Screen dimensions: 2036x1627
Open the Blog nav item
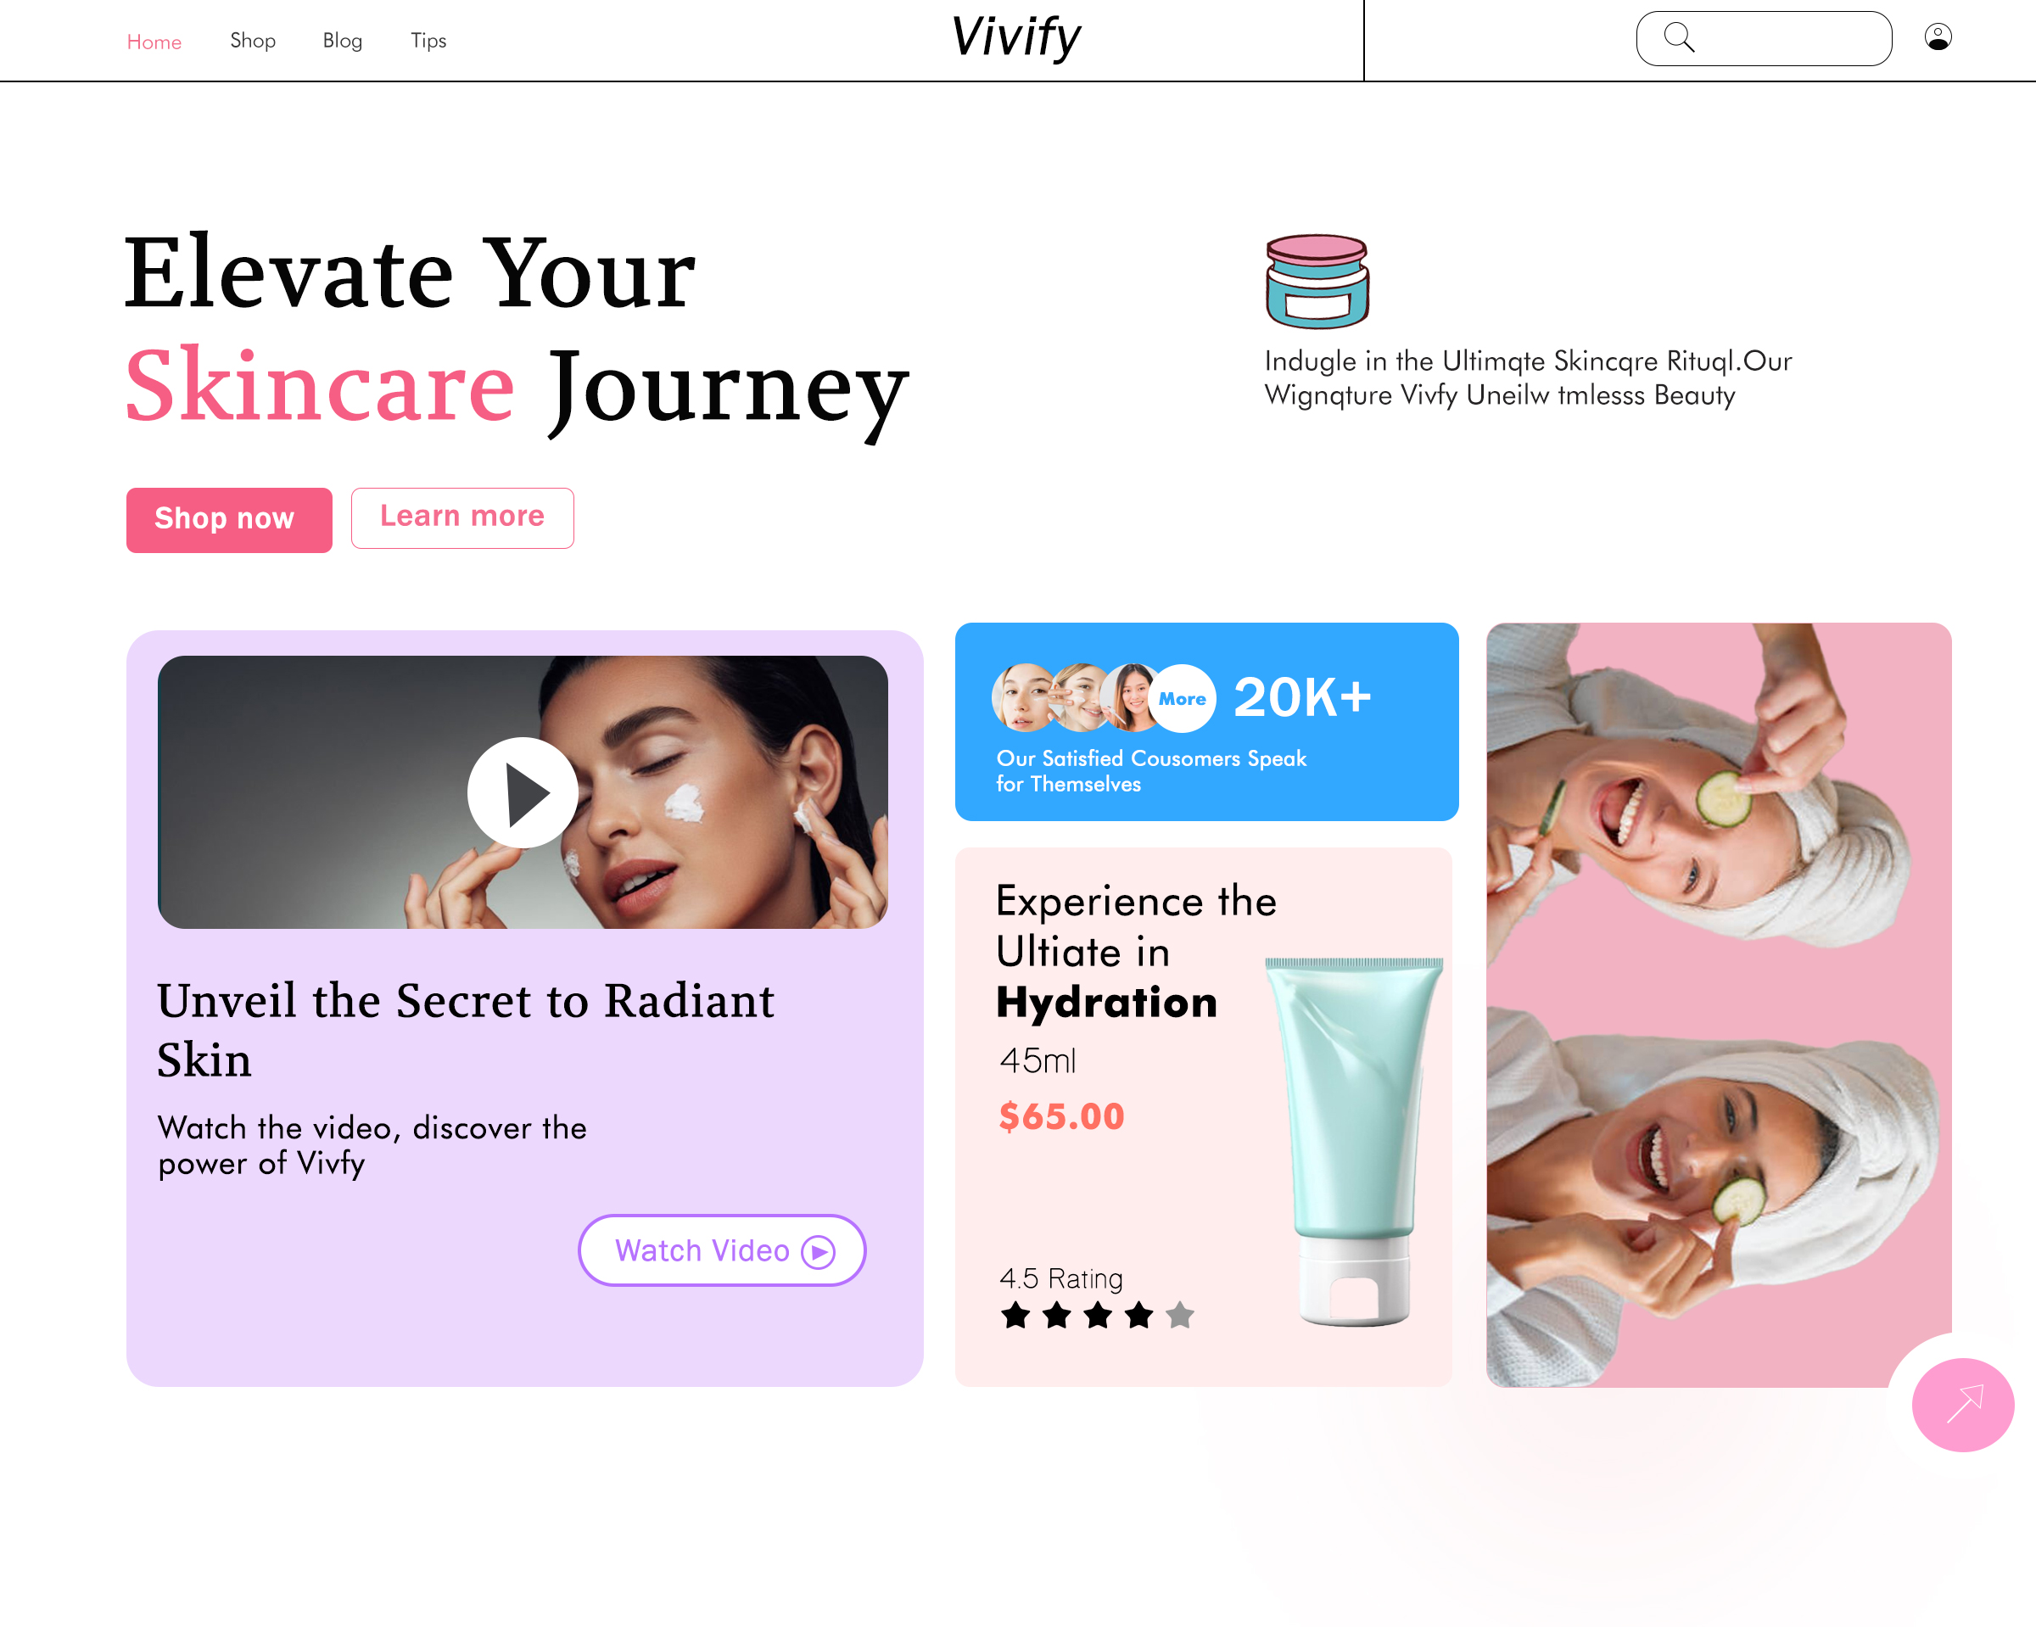[x=343, y=41]
